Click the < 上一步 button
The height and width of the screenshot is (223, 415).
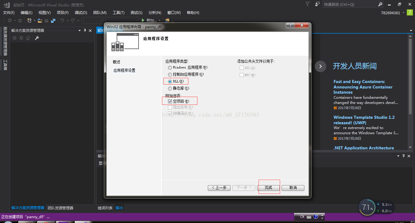(x=219, y=188)
